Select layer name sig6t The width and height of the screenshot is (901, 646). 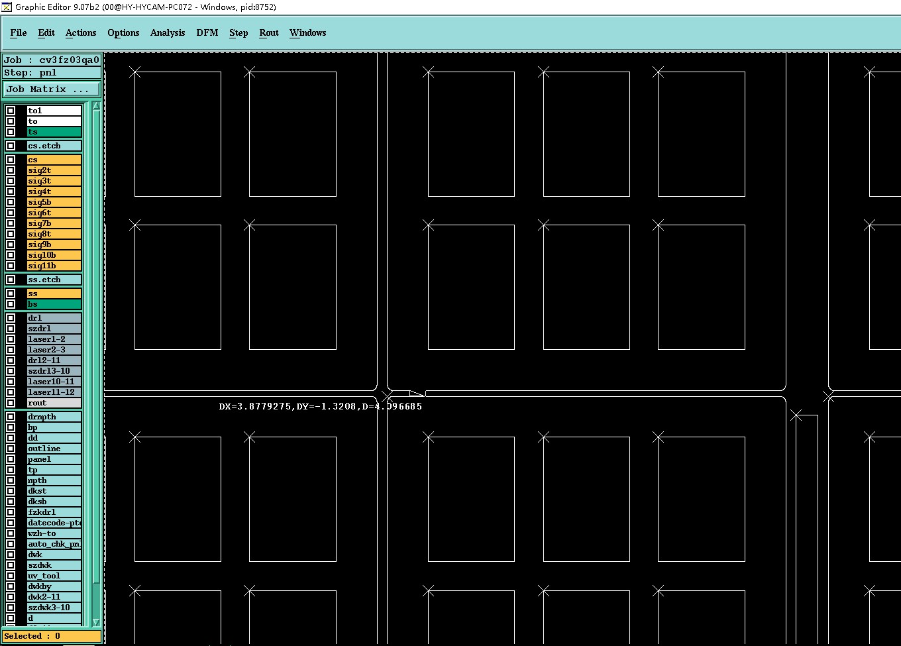54,213
